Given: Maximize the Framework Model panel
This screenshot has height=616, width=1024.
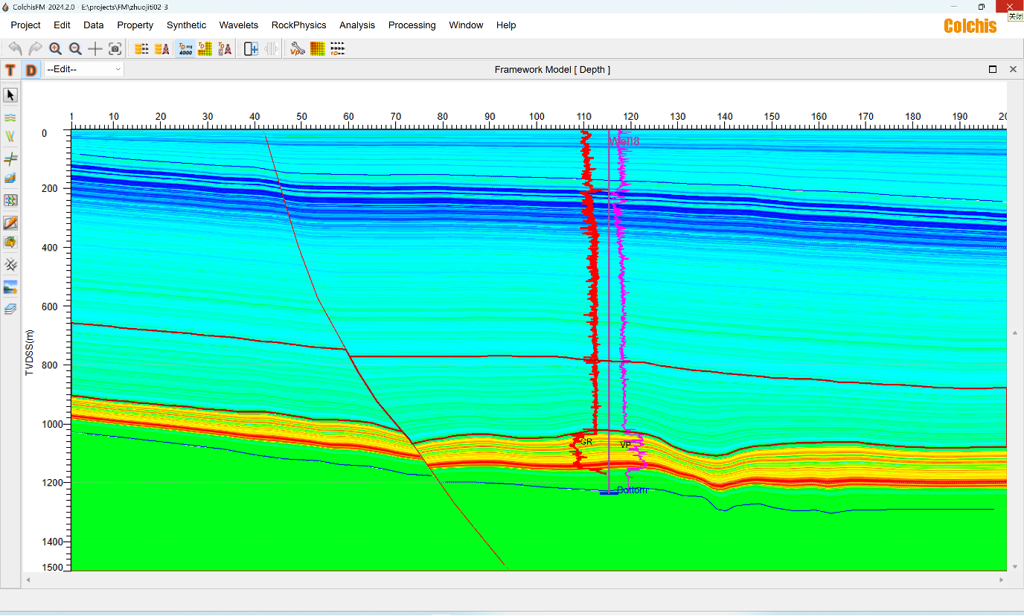Looking at the screenshot, I should 993,69.
